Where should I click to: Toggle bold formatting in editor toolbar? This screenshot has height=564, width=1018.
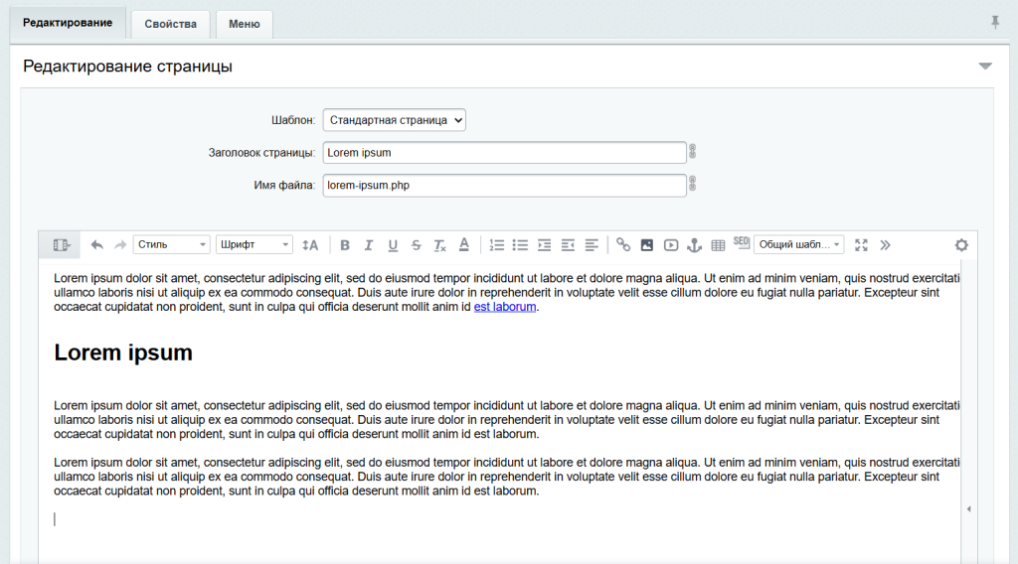[345, 245]
